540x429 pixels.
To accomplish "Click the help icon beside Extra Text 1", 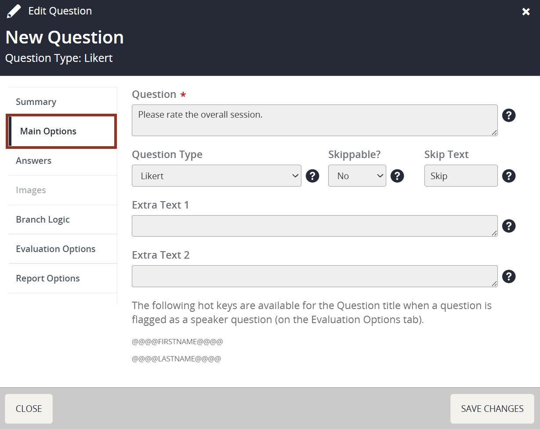I will point(509,226).
